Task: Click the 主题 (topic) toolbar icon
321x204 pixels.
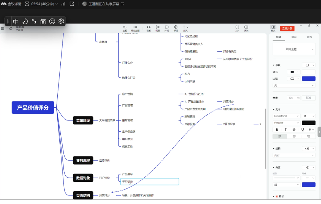Action: point(125,27)
